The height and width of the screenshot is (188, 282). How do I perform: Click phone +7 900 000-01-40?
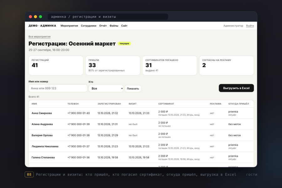pos(79,113)
